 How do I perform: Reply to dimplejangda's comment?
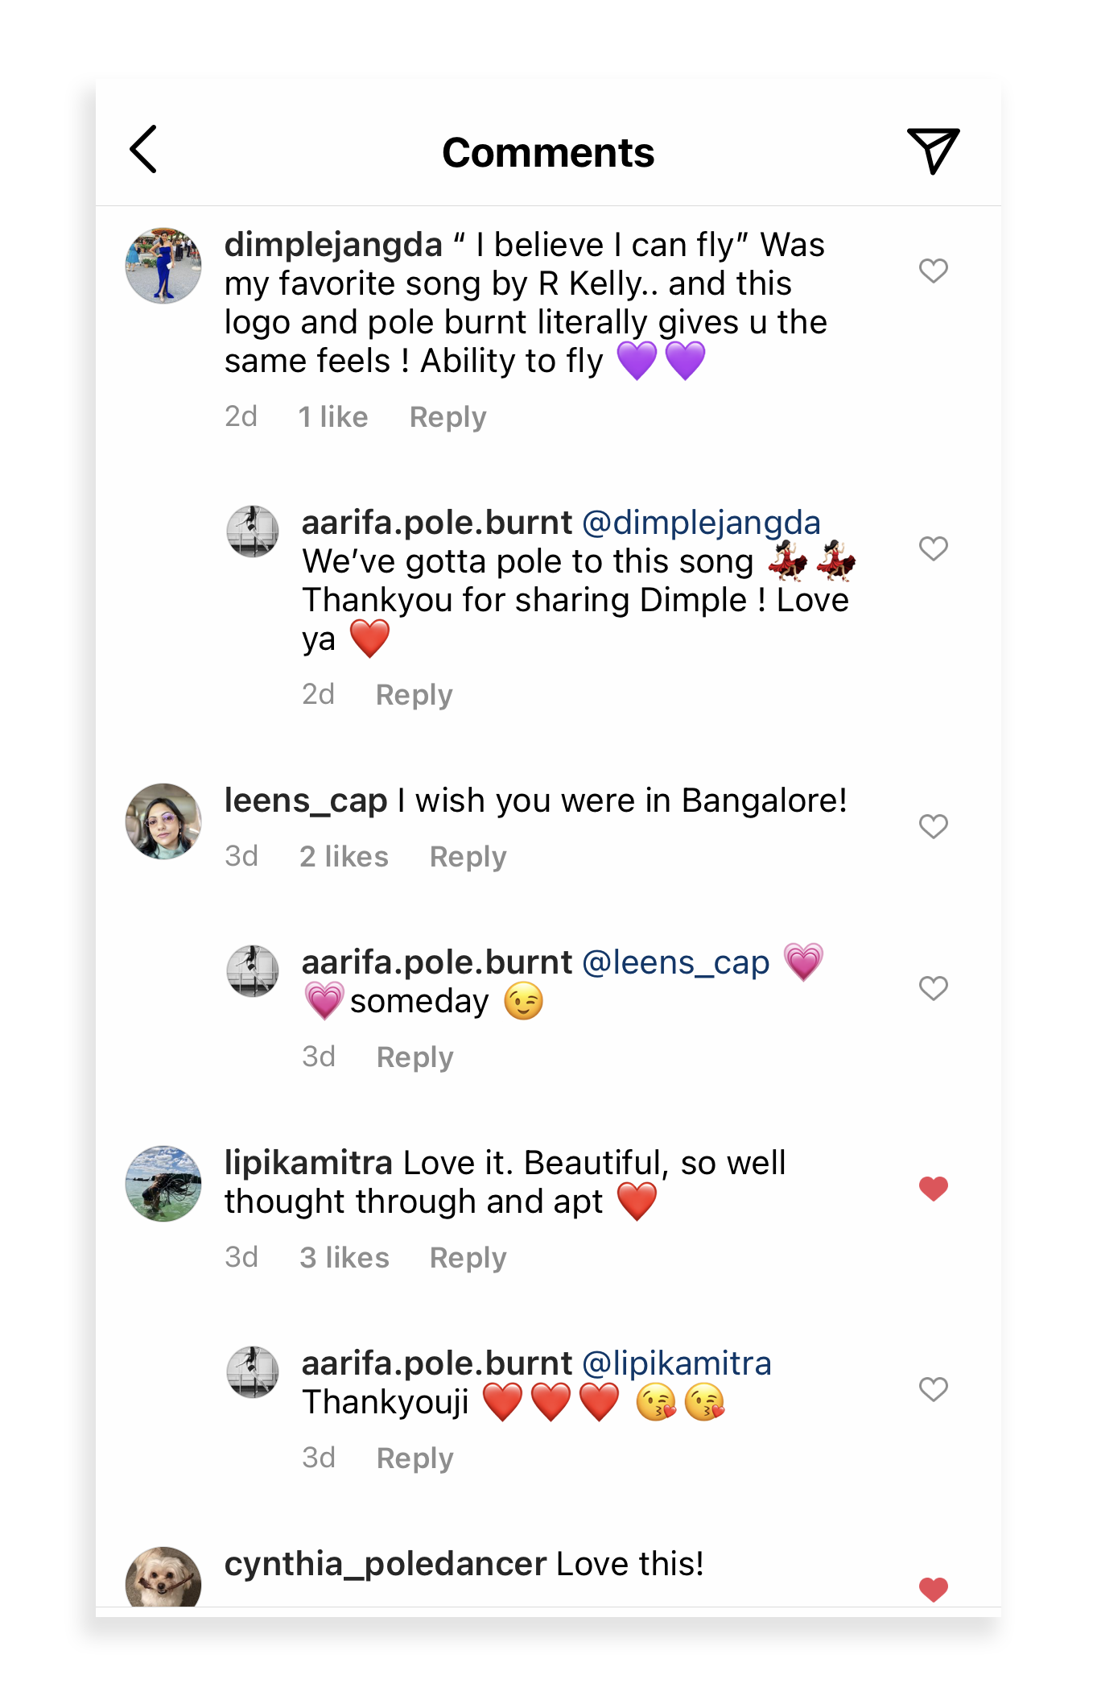447,417
